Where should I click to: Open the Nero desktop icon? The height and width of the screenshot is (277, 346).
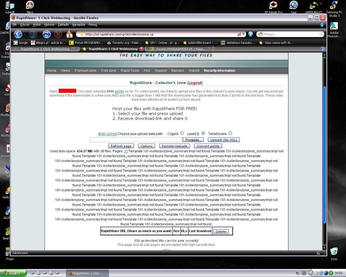point(30,7)
